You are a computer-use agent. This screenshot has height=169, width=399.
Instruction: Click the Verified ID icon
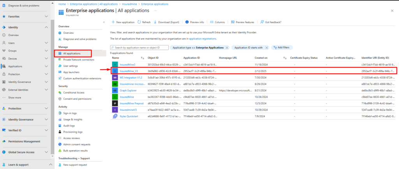pyautogui.click(x=4, y=130)
